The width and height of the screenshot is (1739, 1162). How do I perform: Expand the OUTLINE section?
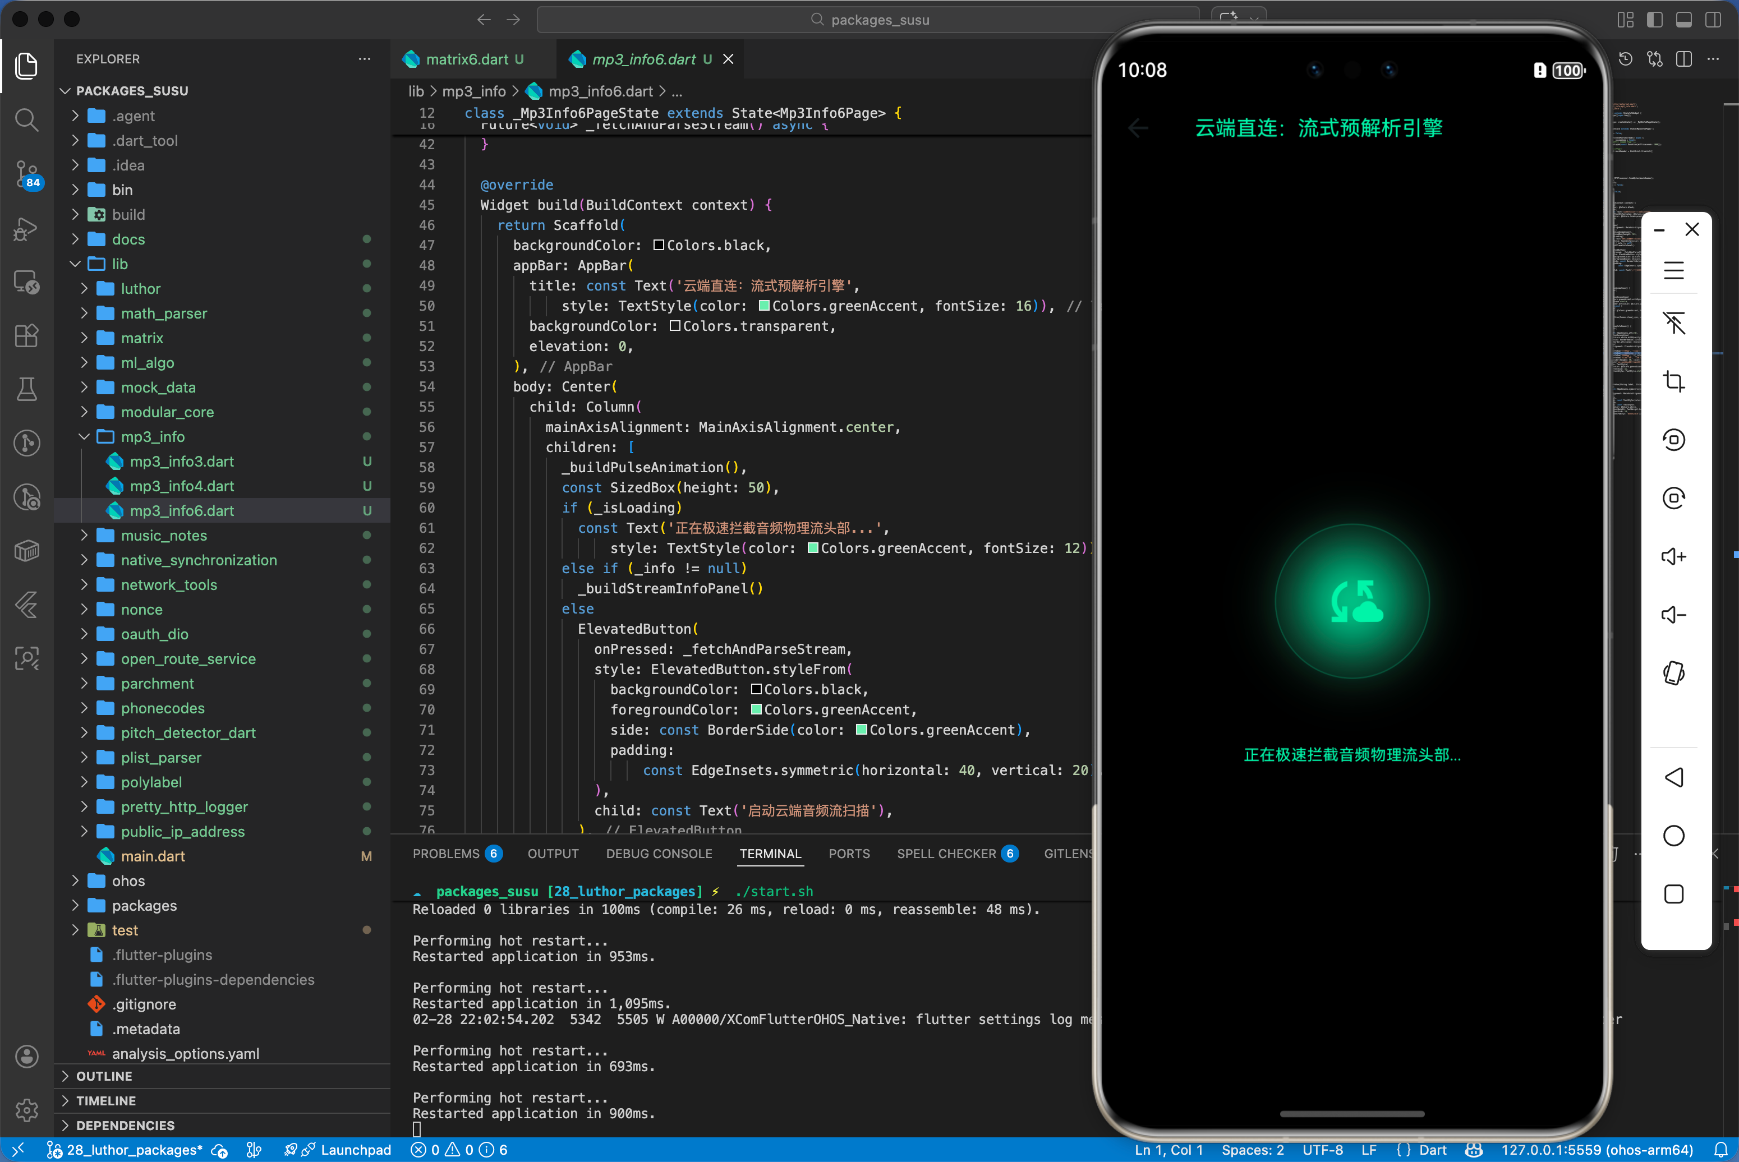click(104, 1076)
